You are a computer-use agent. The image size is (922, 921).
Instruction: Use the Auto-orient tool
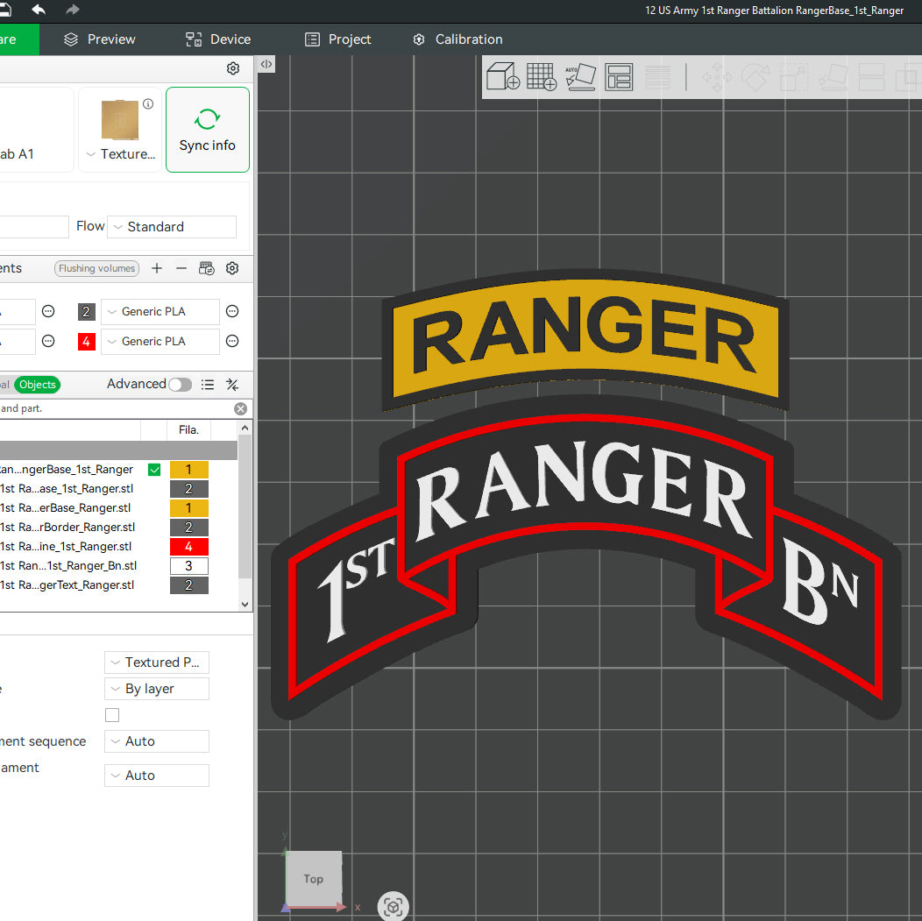581,77
